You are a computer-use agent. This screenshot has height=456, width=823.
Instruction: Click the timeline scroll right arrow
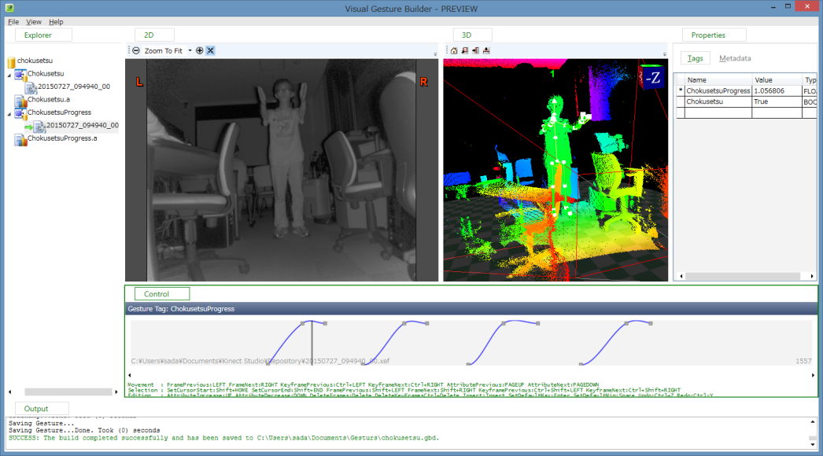tap(813, 375)
